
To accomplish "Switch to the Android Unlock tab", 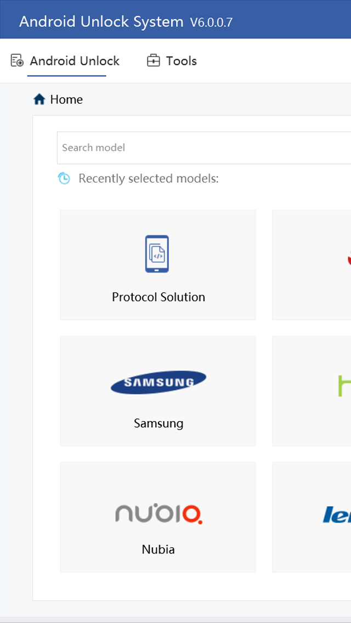I will 75,61.
